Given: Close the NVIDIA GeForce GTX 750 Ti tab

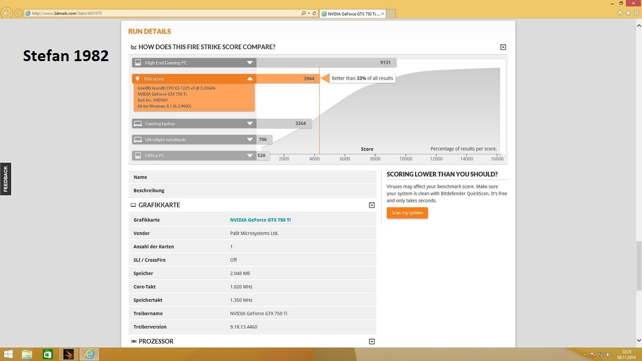Looking at the screenshot, I should click(x=382, y=14).
